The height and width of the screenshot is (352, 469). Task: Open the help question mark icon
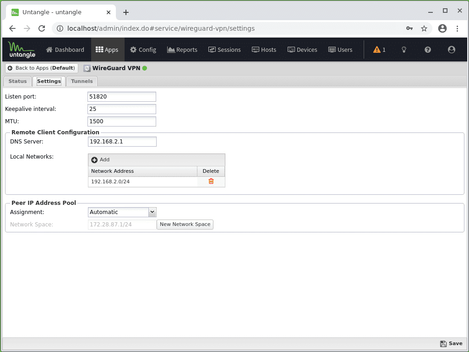427,49
